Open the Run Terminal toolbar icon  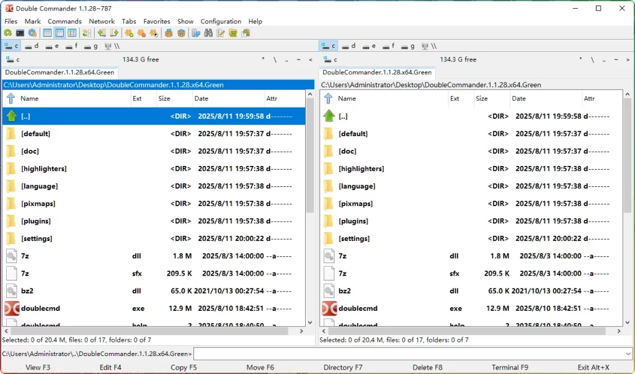point(20,33)
